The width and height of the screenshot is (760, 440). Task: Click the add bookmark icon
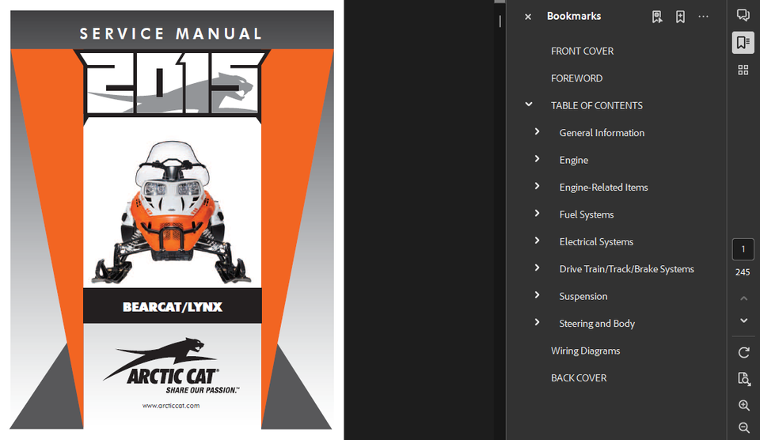point(681,17)
